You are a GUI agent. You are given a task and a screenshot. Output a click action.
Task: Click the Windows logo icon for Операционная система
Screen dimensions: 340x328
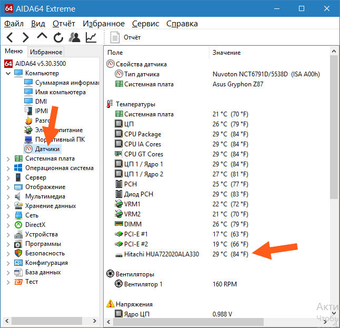(x=18, y=168)
